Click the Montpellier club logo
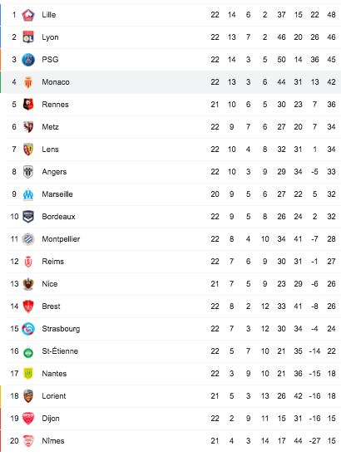This screenshot has height=461, width=341. (28, 239)
